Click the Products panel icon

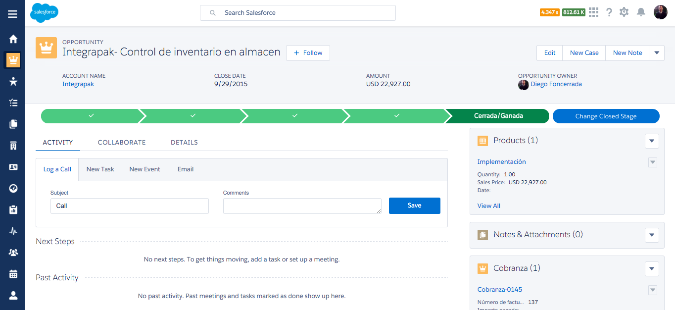click(x=482, y=141)
